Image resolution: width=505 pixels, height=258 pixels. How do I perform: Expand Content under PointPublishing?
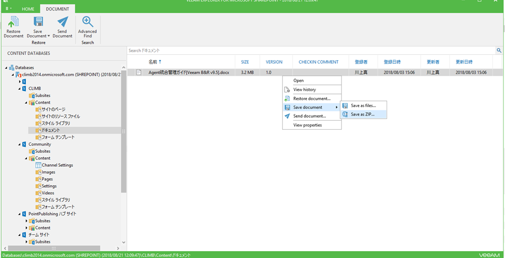tap(26, 228)
